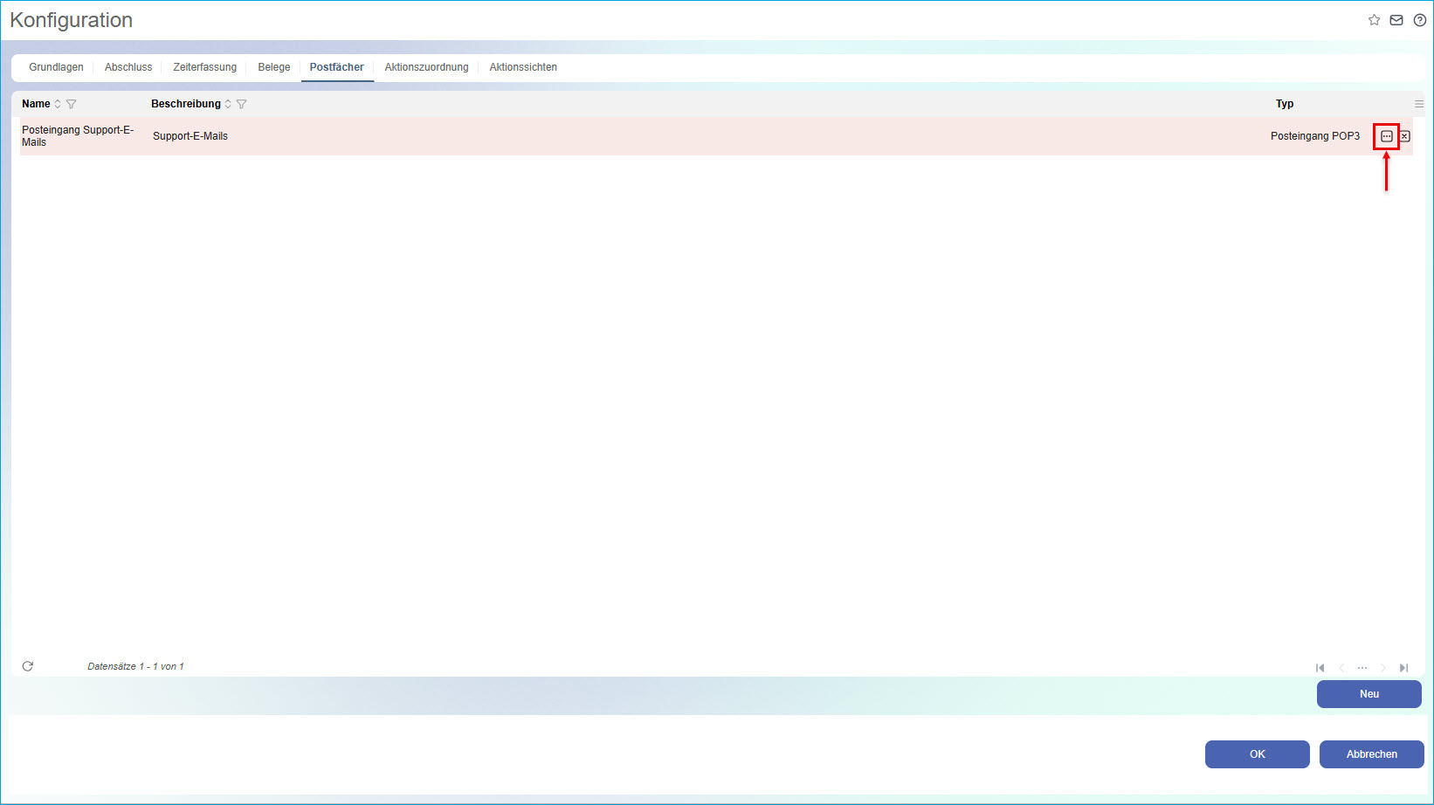
Task: Open the page selection ellipsis
Action: [1362, 668]
